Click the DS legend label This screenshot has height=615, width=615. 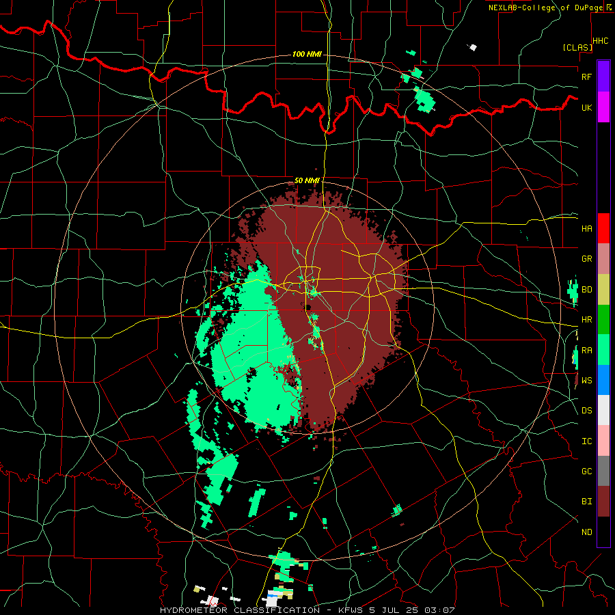pyautogui.click(x=586, y=411)
